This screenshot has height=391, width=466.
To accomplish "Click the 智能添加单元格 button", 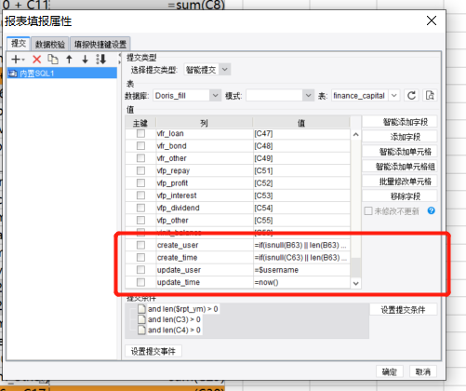I will tap(400, 152).
